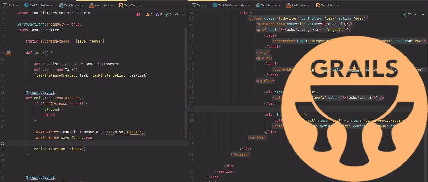Click "redirect(action: 'index')" line

pos(60,149)
